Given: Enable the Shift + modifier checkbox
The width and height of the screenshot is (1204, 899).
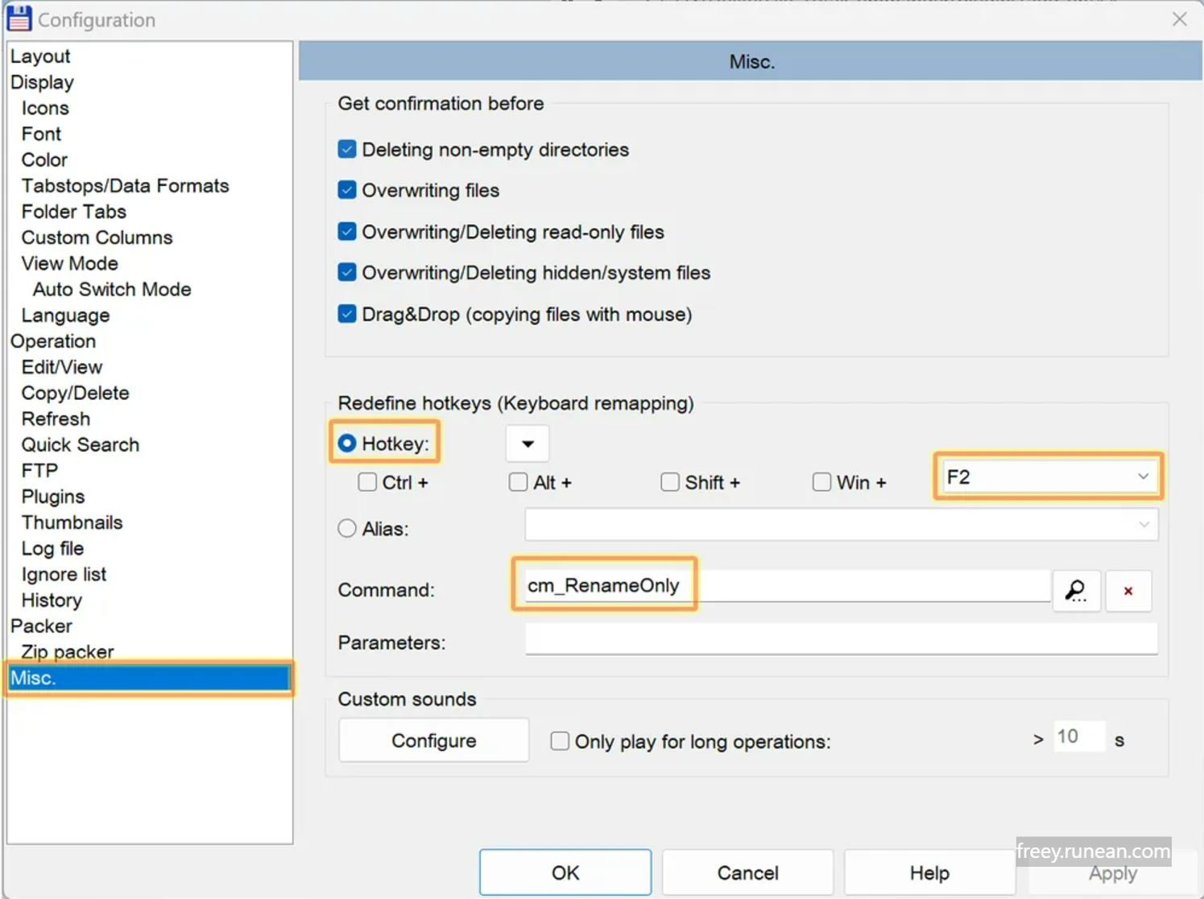Looking at the screenshot, I should (x=670, y=482).
